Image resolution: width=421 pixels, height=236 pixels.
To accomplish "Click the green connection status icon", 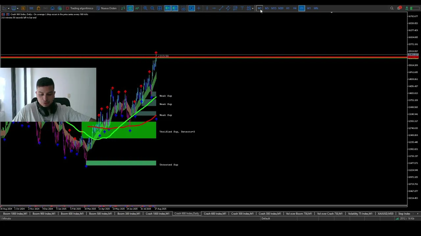I will point(407,8).
